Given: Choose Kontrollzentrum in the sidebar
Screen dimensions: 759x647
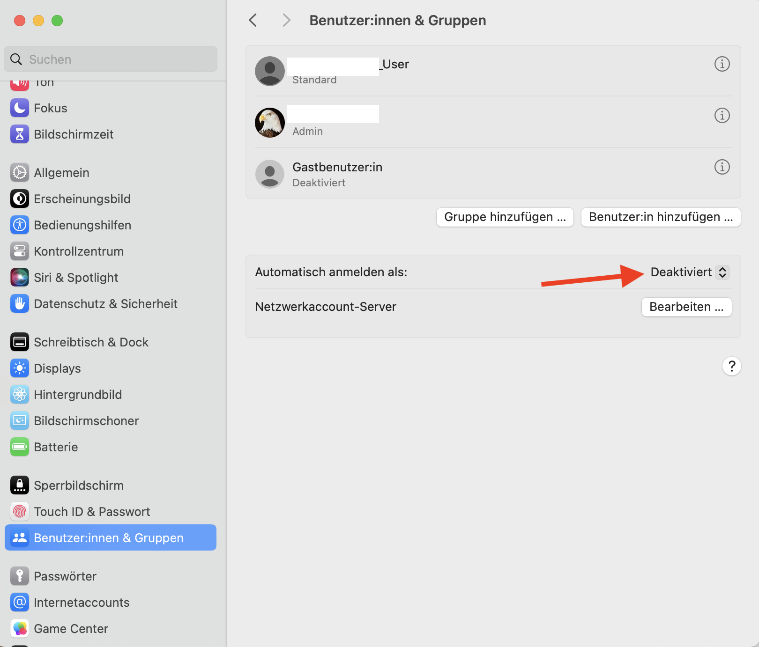Looking at the screenshot, I should 111,251.
